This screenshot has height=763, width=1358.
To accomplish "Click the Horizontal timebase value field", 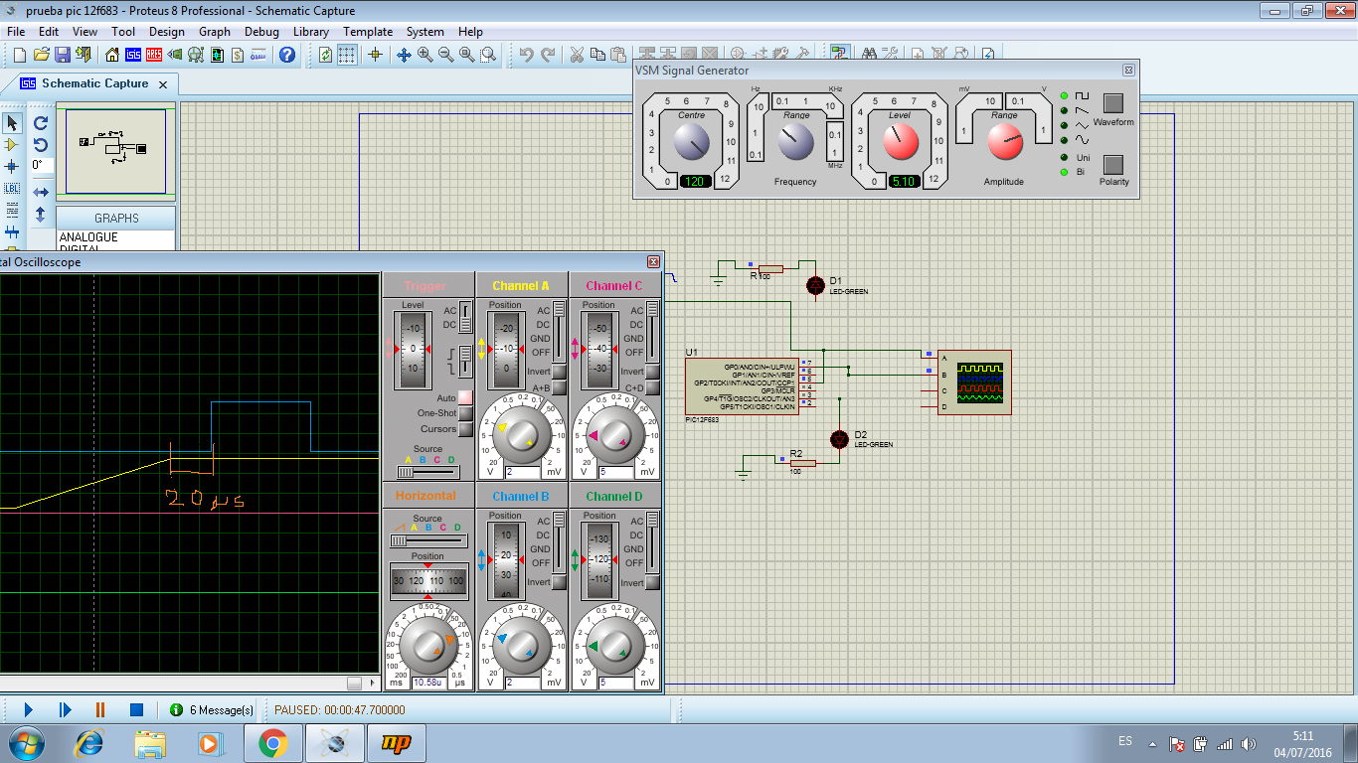I will [x=427, y=683].
